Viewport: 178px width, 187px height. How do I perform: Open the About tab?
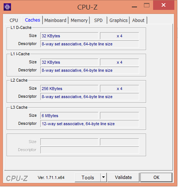pos(138,20)
